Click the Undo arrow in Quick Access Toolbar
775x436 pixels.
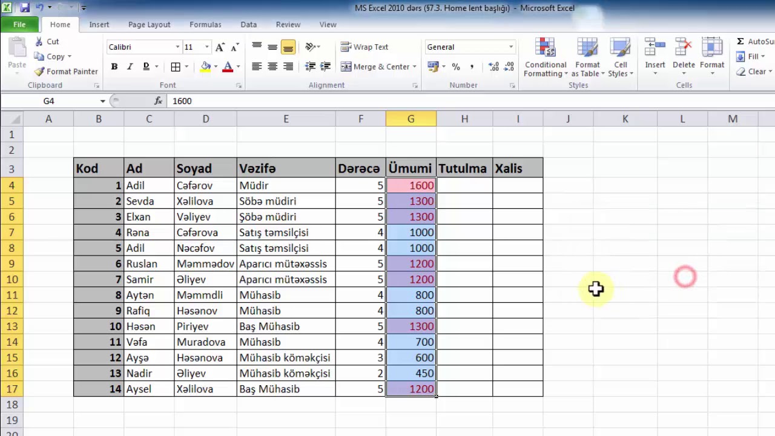click(x=39, y=8)
